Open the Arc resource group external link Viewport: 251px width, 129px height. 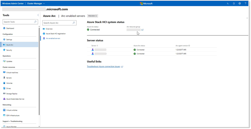pyautogui.click(x=142, y=30)
